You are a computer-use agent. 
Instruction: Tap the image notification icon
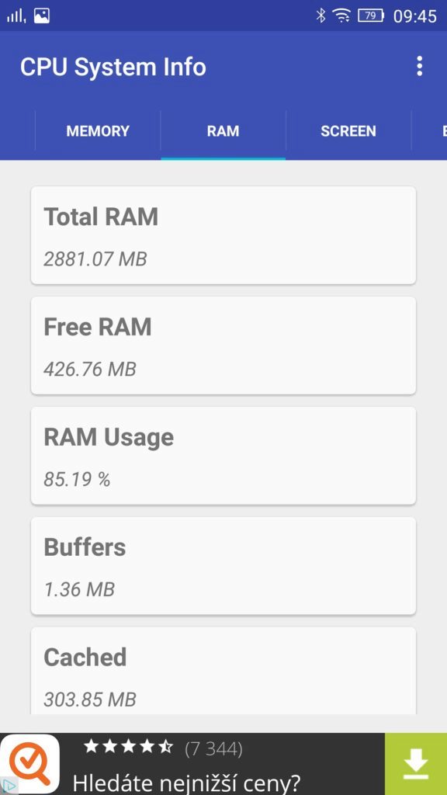point(42,16)
